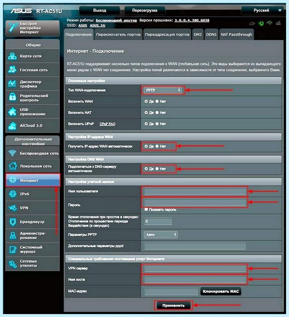
Task: Switch to the NAT Passthrough tab
Action: pyautogui.click(x=236, y=35)
